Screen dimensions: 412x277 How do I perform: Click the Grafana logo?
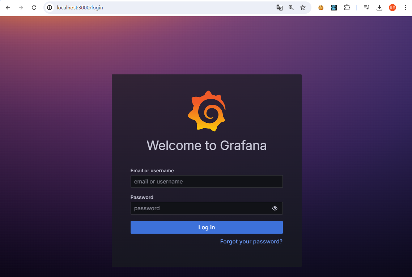point(207,111)
